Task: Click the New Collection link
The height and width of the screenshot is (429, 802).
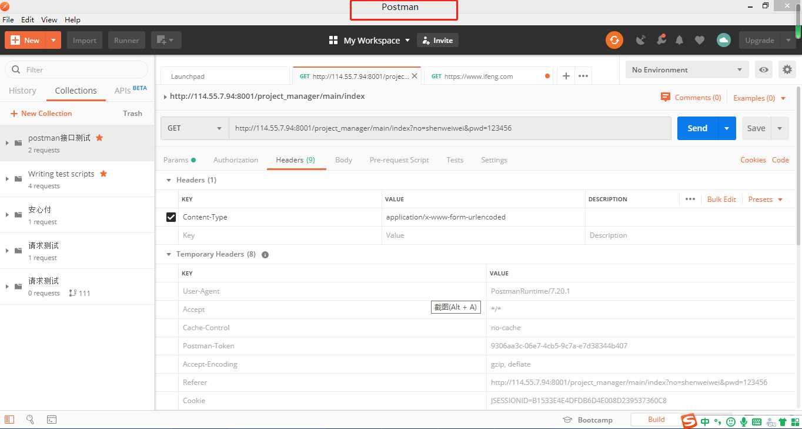Action: click(41, 113)
